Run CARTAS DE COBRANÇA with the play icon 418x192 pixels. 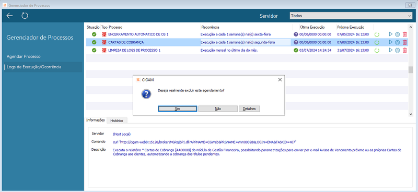point(390,42)
